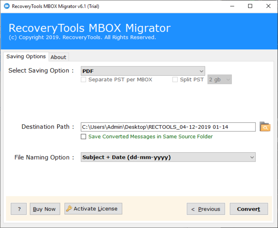278x228 pixels.
Task: Browse for destination folder icon
Action: pos(265,127)
